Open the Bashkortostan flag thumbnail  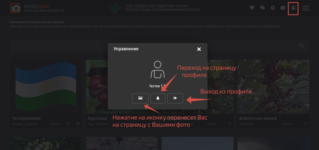pos(46,87)
